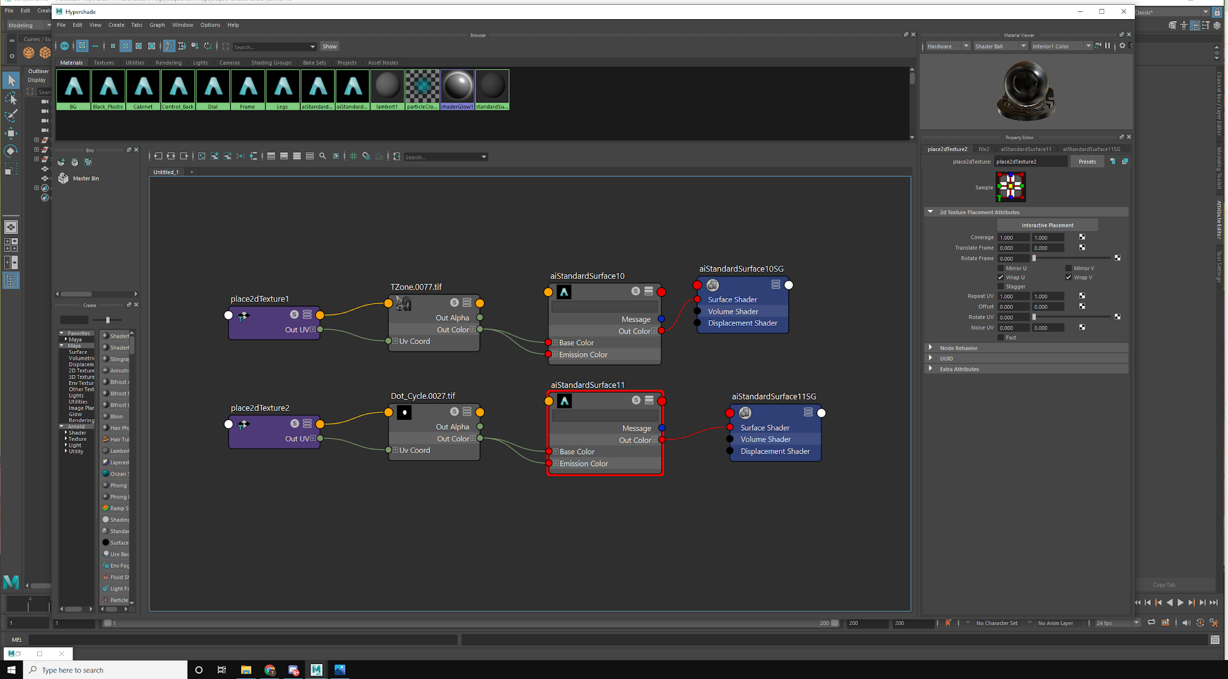Enable the Mirror U checkbox

click(x=1000, y=268)
